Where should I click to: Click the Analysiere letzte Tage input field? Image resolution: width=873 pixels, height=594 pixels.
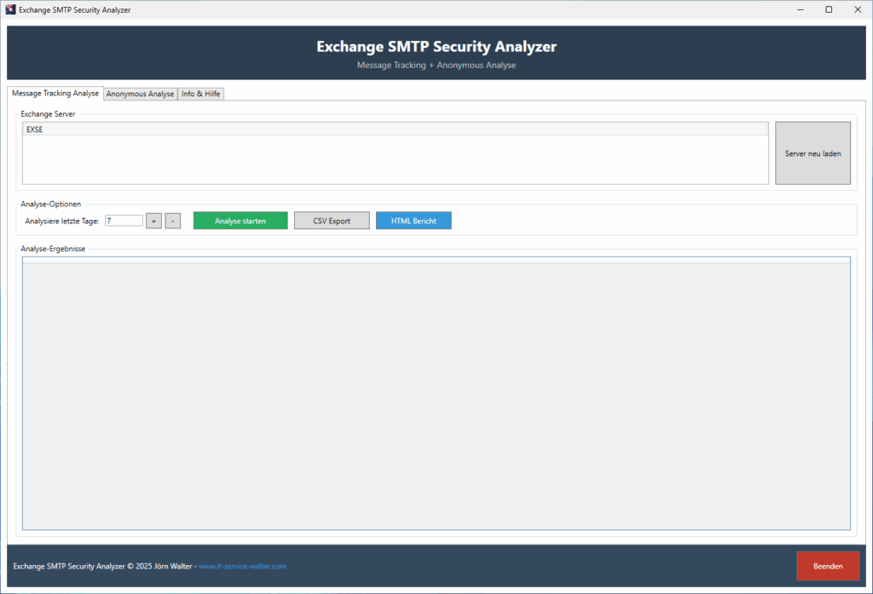(123, 220)
